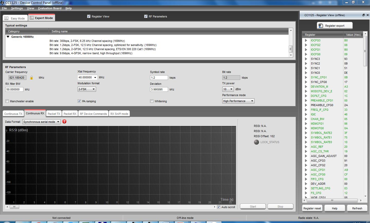Image resolution: width=370 pixels, height=223 pixels.
Task: Click the Symbol rate input field
Action: click(159, 78)
